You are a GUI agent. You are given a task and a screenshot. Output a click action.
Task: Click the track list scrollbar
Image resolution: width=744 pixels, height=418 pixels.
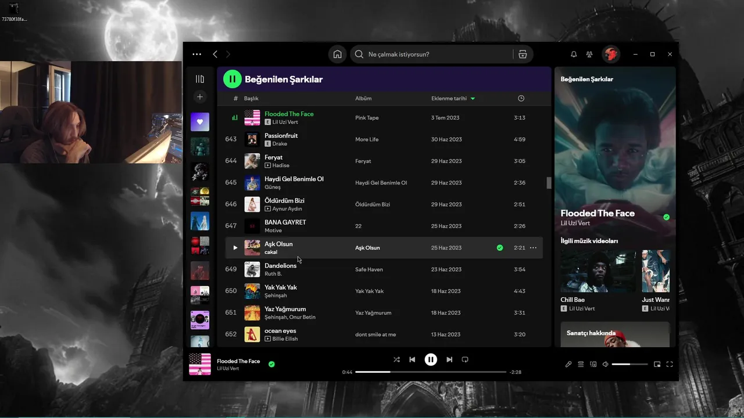(x=548, y=183)
